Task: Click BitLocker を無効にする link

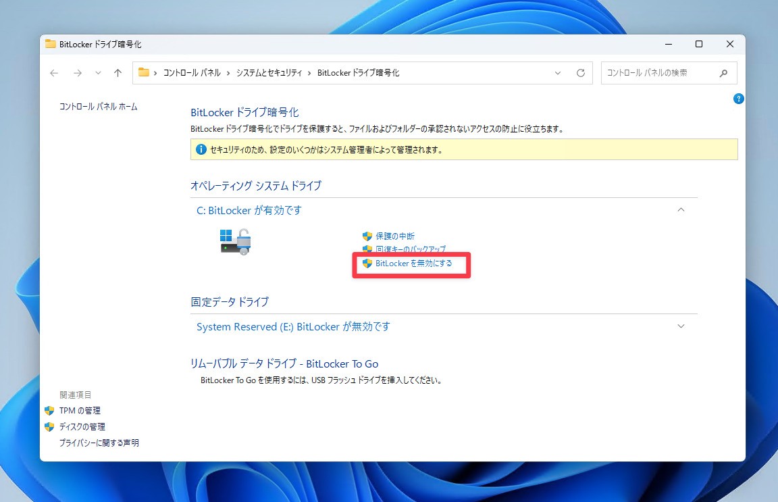Action: [414, 263]
